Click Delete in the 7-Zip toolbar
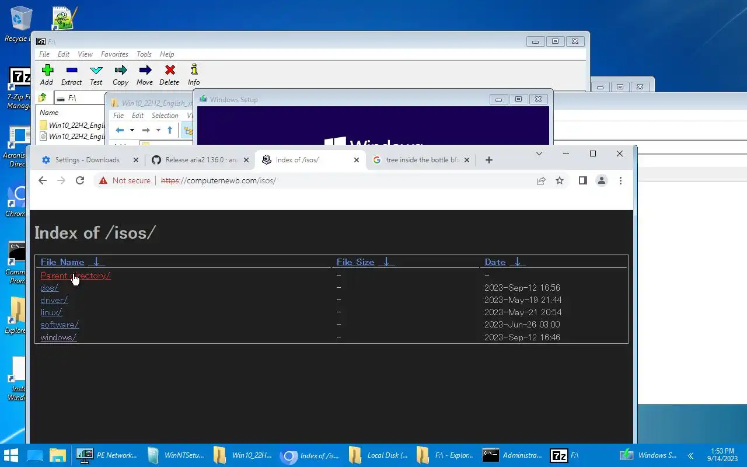 (169, 75)
